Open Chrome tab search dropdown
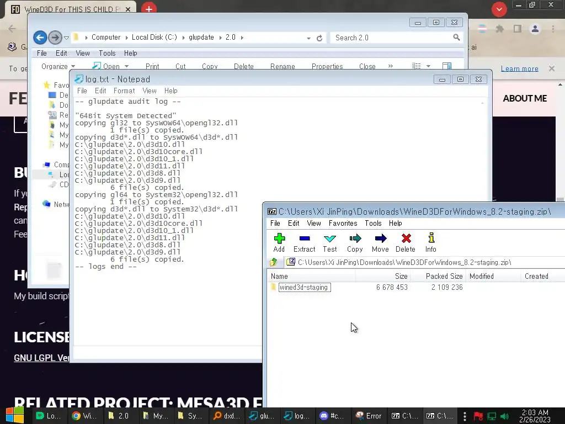Image resolution: width=565 pixels, height=424 pixels. pyautogui.click(x=499, y=9)
